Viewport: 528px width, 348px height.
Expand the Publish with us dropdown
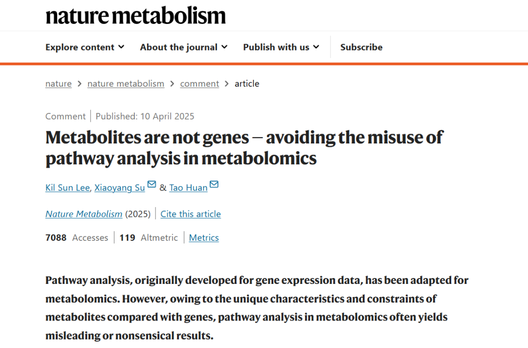pos(281,47)
